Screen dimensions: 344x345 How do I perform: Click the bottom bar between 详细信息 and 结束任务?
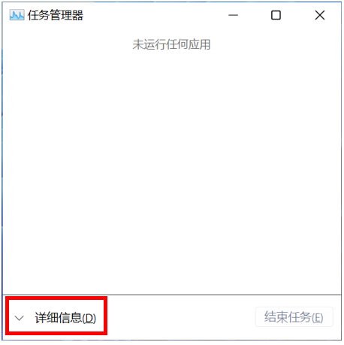(180, 317)
